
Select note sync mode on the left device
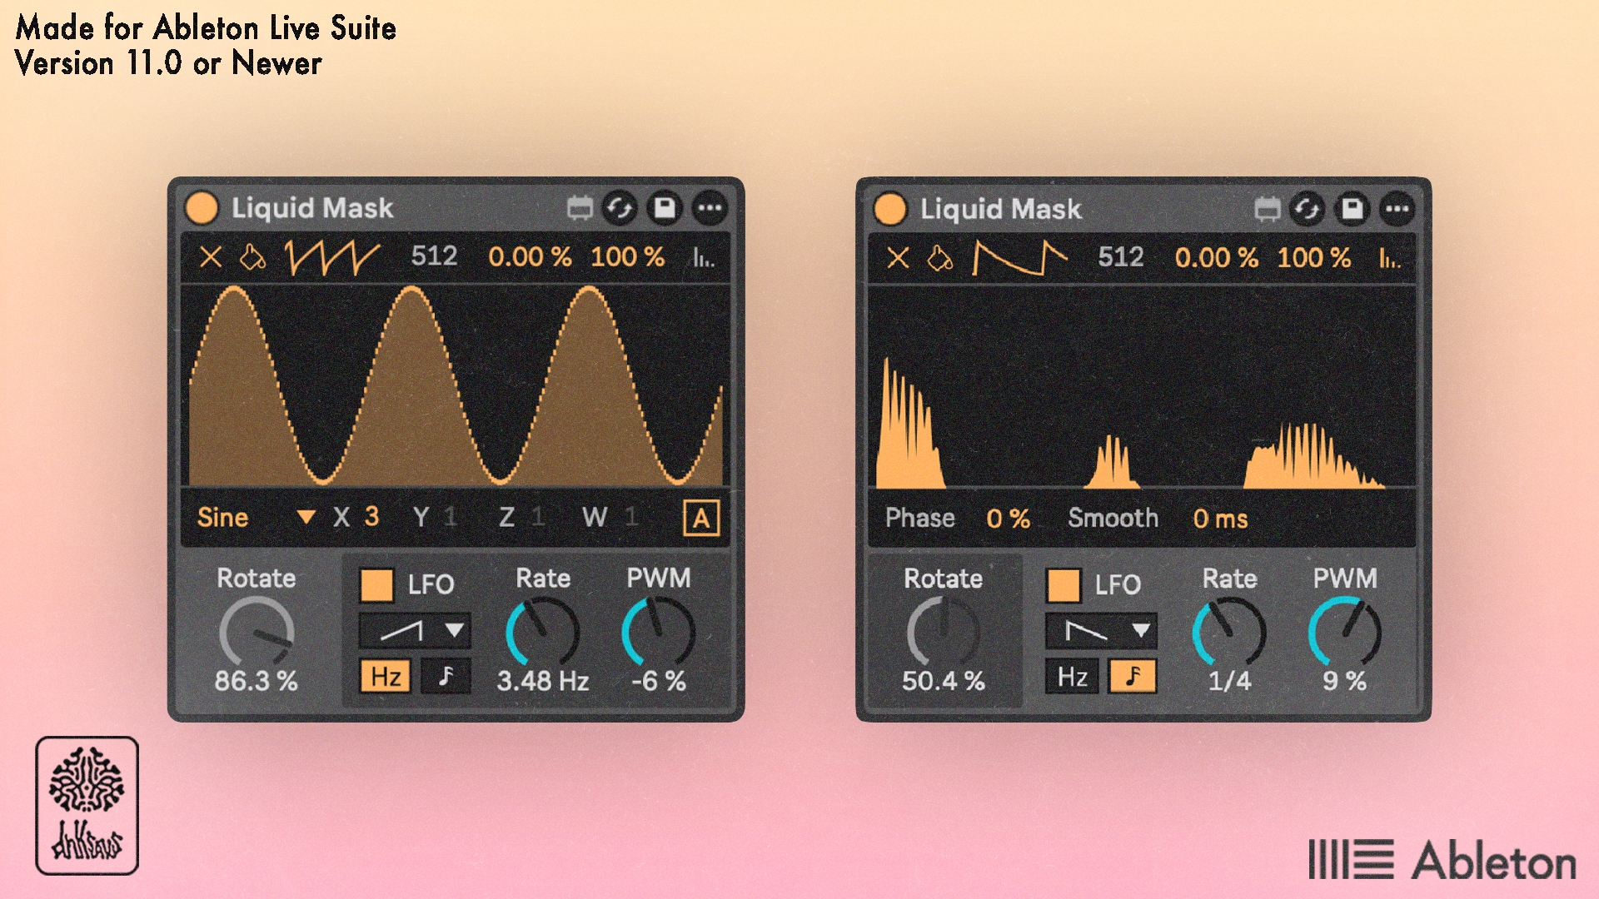tap(446, 676)
